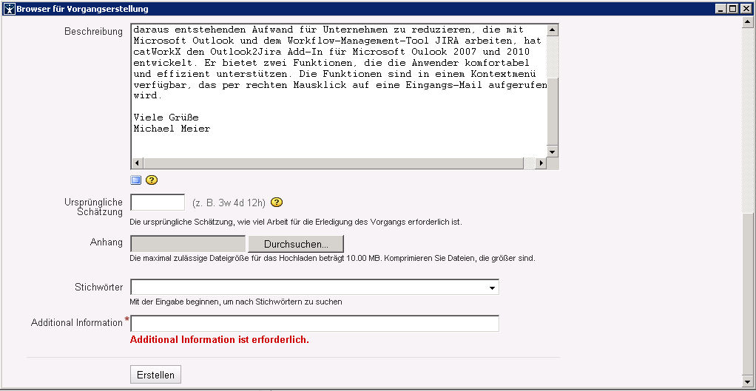Click the page scrollbar's up arrow
The width and height of the screenshot is (756, 391).
point(748,22)
